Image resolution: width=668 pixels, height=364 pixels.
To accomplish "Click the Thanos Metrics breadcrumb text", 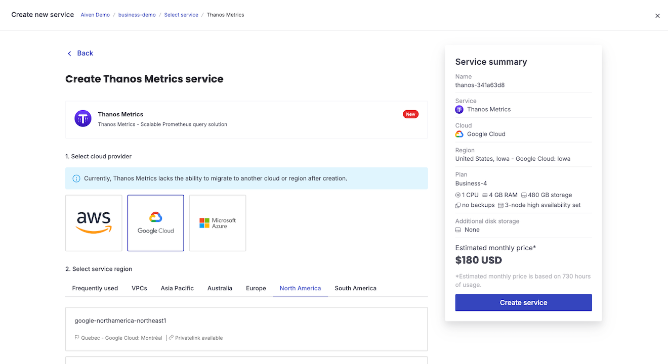I will tap(226, 15).
